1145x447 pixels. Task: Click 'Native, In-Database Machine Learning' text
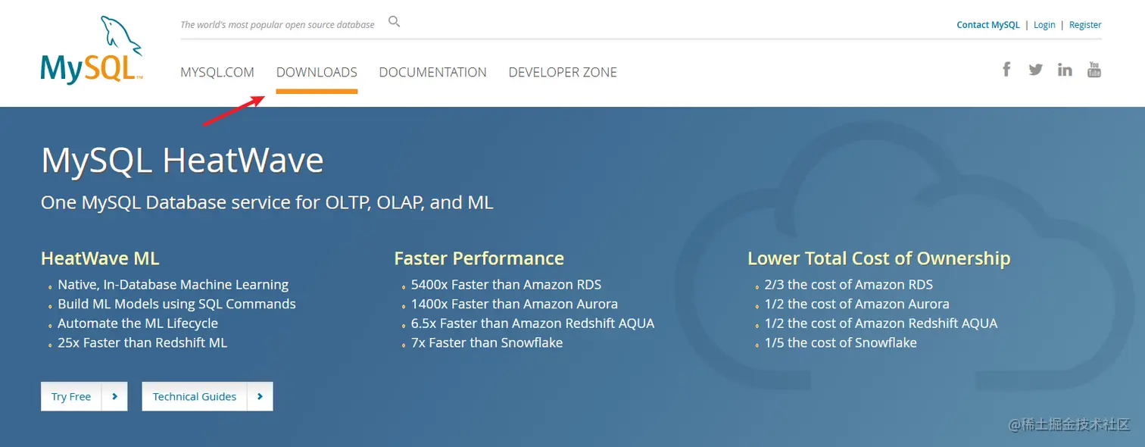click(173, 285)
